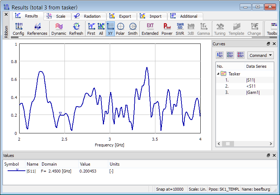Toggle showing First curve only
This screenshot has height=195, width=280.
91,29
